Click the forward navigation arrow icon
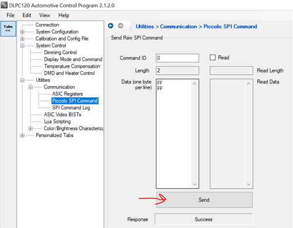293x228 pixels. point(121,26)
